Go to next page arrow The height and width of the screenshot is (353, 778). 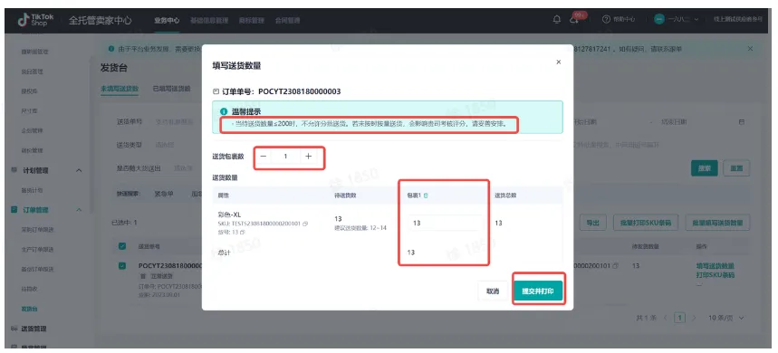coord(695,318)
